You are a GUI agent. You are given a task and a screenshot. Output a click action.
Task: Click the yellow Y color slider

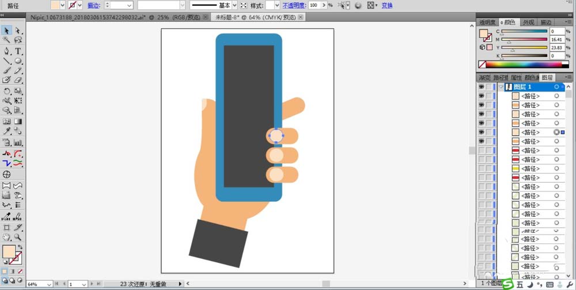pyautogui.click(x=524, y=47)
